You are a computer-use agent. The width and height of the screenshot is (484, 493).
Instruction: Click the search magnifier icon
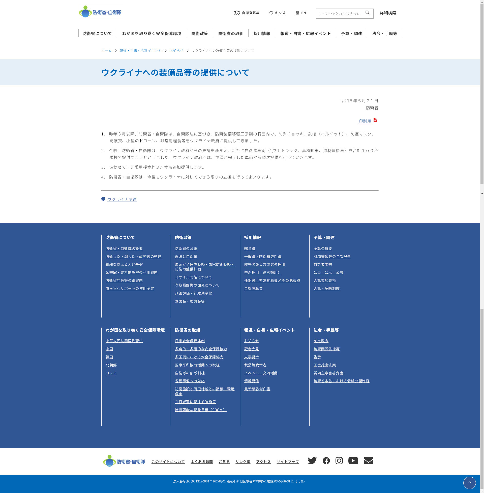(x=367, y=13)
